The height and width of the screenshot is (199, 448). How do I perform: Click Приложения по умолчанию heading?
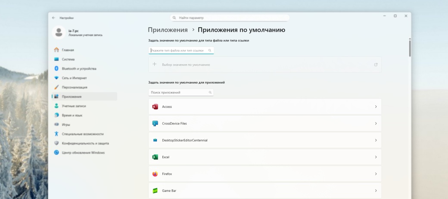241,30
